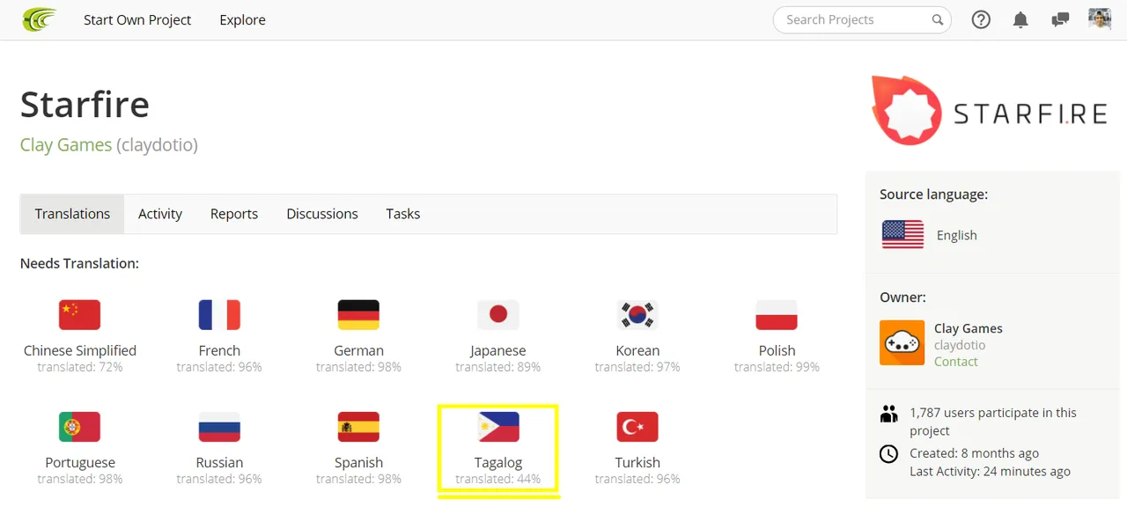Open the German language link
The image size is (1127, 514).
click(358, 350)
